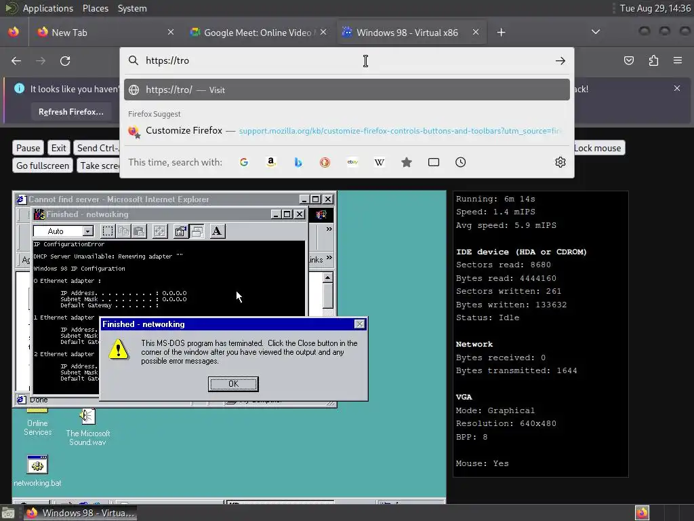Viewport: 694px width, 521px height.
Task: Open the Auto font size dropdown
Action: [88, 231]
